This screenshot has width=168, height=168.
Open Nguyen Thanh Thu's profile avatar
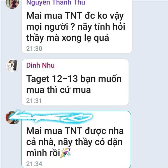tap(12, 3)
